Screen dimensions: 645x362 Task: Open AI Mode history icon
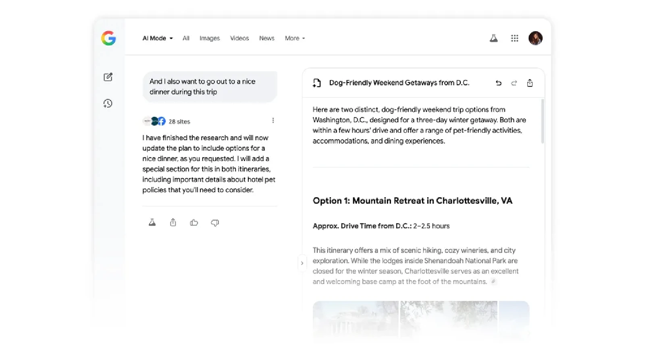coord(108,103)
